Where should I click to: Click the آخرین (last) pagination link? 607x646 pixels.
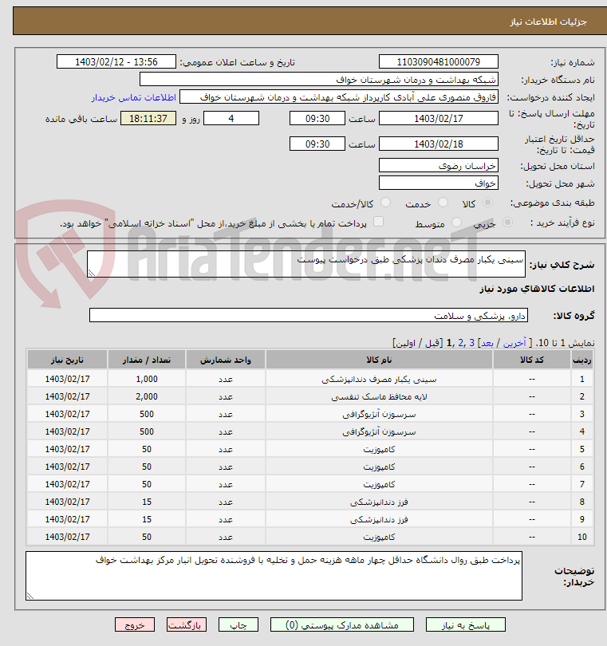514,343
